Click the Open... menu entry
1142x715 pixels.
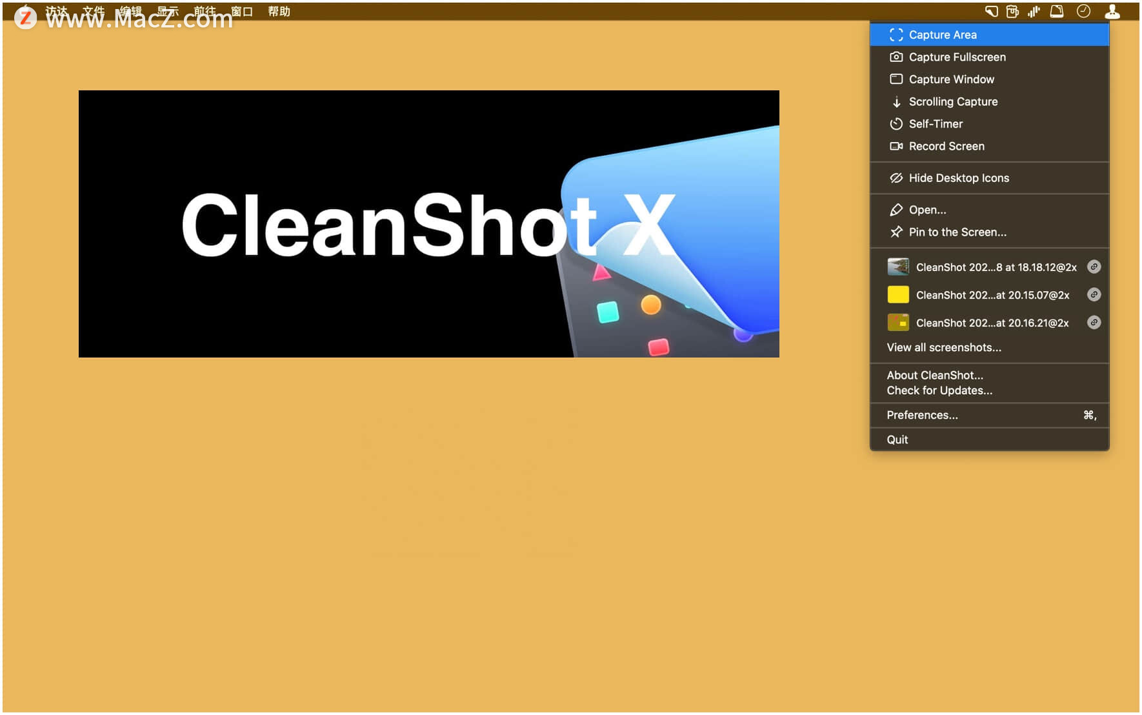point(989,210)
